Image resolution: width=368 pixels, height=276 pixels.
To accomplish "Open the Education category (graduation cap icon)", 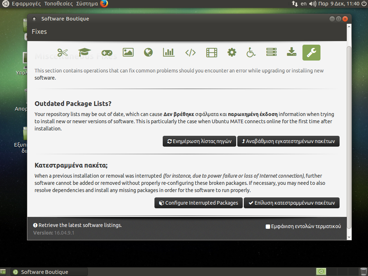I will (85, 53).
